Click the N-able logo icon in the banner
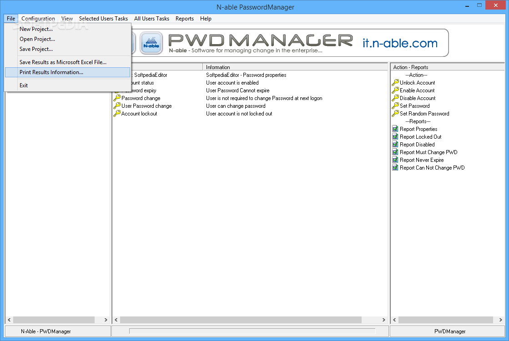 tap(151, 43)
